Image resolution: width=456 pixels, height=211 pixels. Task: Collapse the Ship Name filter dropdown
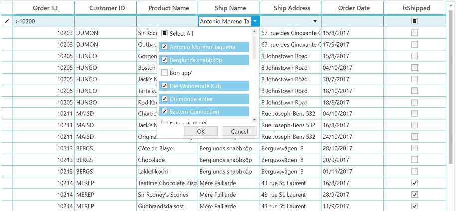coord(255,21)
